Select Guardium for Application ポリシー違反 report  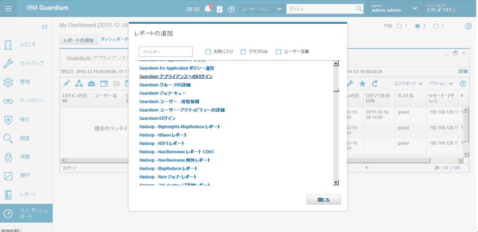coord(177,68)
